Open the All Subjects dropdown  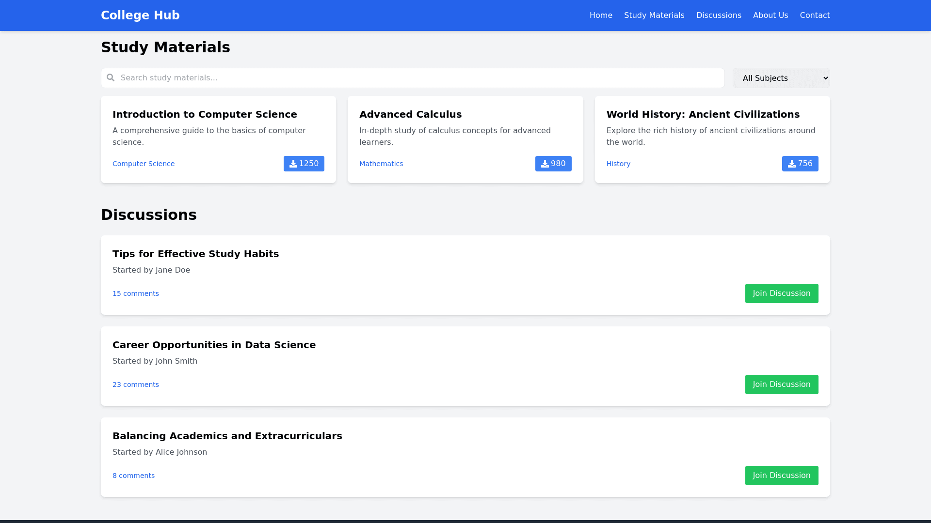(781, 78)
